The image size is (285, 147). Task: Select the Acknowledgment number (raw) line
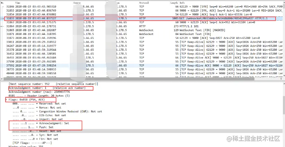point(39,92)
